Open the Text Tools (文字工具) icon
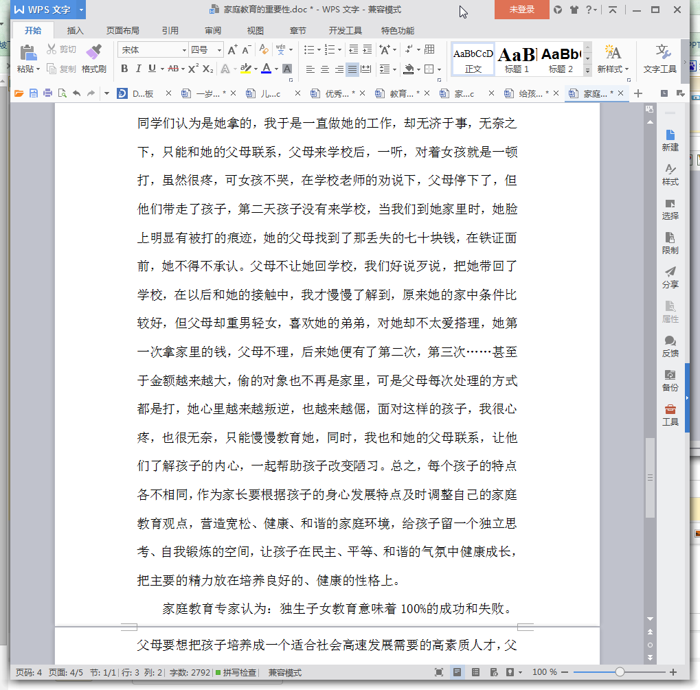 pyautogui.click(x=660, y=53)
